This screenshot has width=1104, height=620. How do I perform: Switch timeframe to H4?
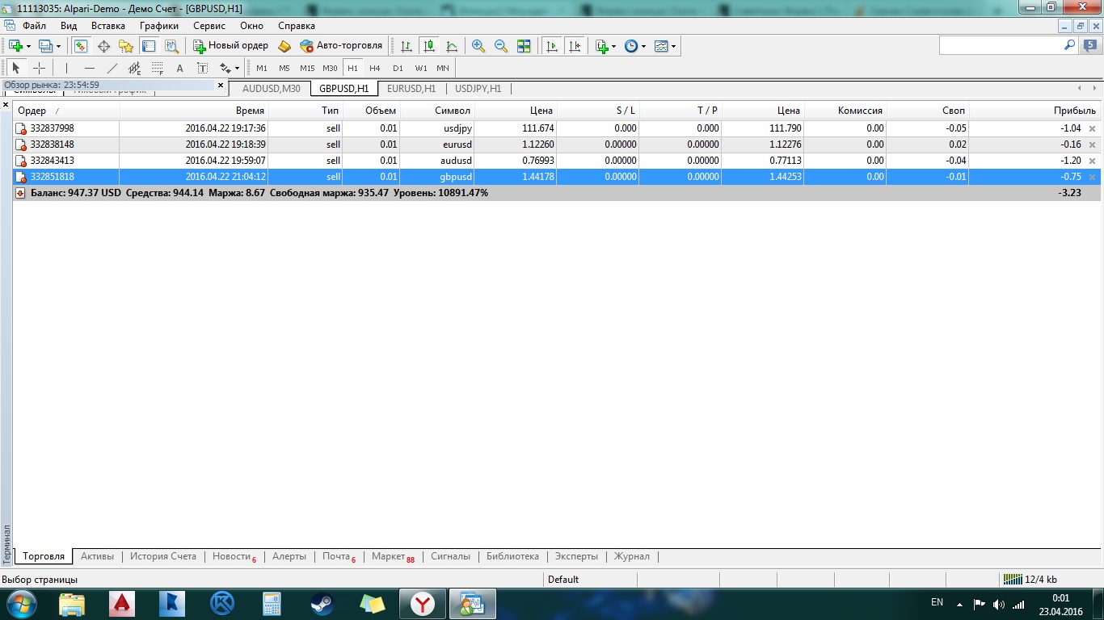pos(375,68)
